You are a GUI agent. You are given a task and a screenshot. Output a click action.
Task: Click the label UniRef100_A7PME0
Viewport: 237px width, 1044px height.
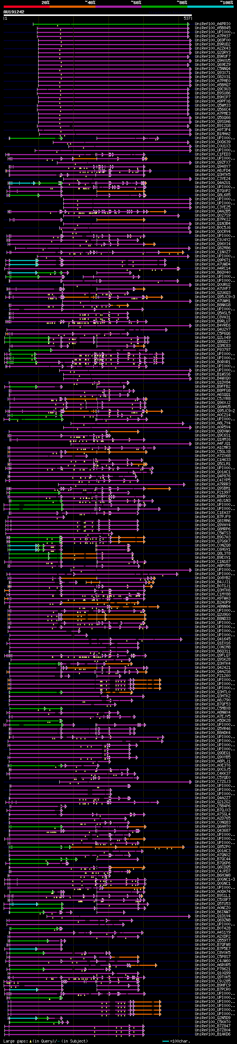tap(213, 81)
